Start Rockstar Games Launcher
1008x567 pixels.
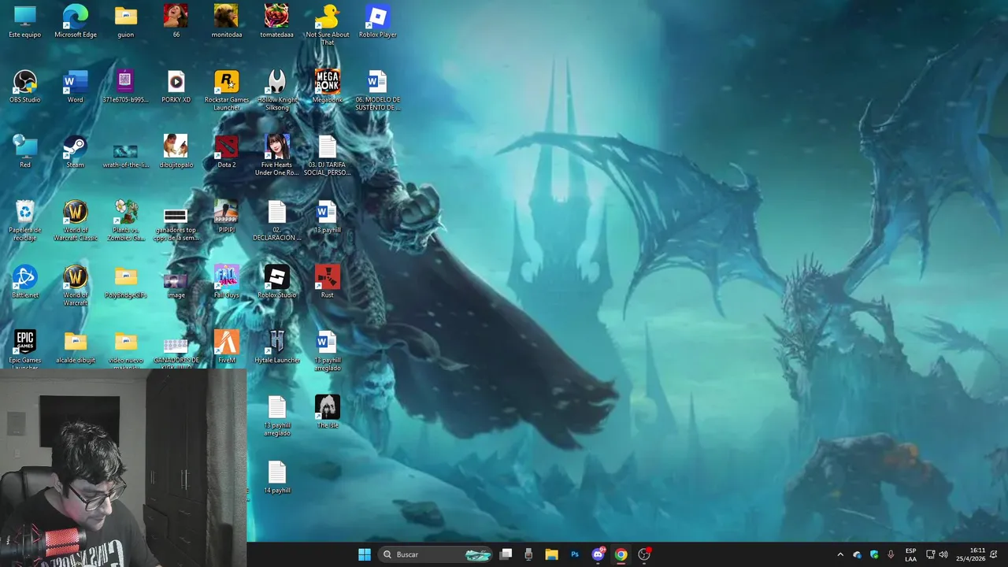(227, 90)
